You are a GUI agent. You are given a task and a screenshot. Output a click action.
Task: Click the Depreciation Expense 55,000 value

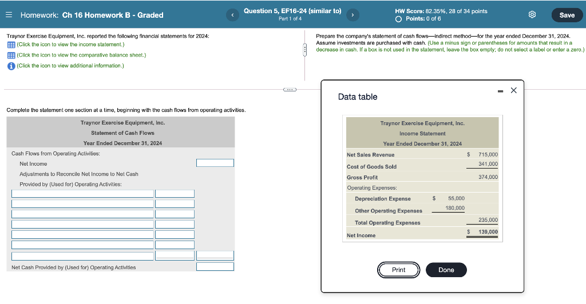[456, 198]
